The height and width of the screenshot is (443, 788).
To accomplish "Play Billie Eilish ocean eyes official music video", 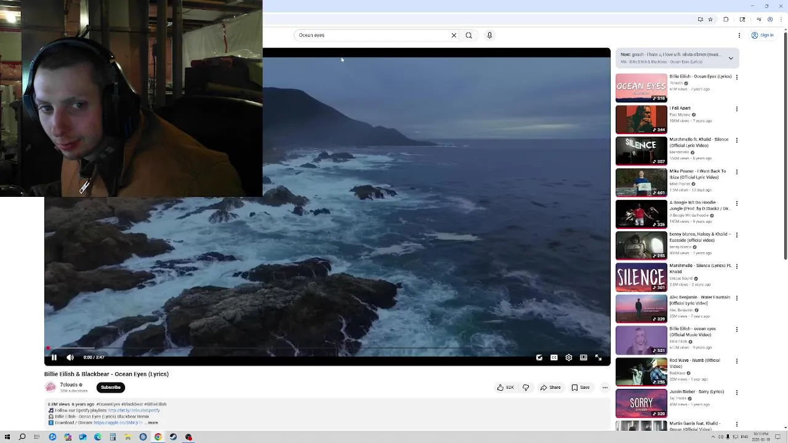I will tap(641, 340).
